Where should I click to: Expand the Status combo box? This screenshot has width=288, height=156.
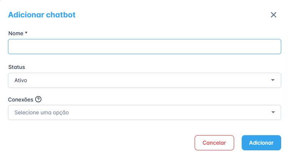point(145,80)
